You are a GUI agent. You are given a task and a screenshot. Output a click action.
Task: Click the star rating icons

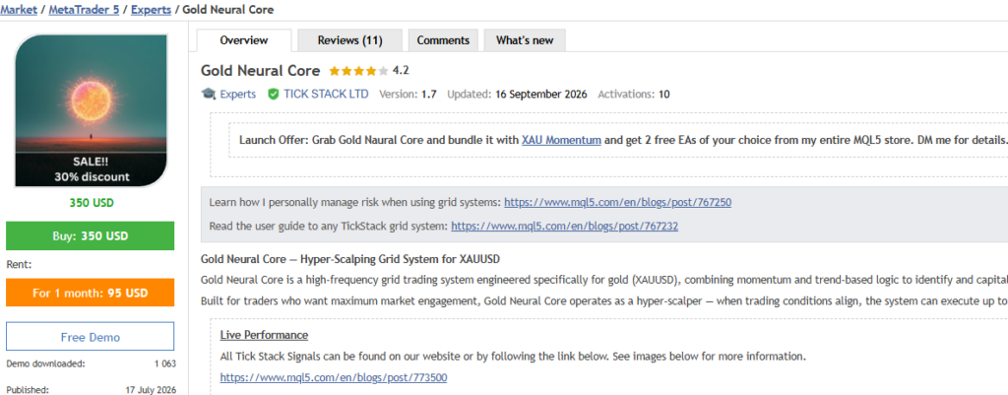[x=358, y=71]
